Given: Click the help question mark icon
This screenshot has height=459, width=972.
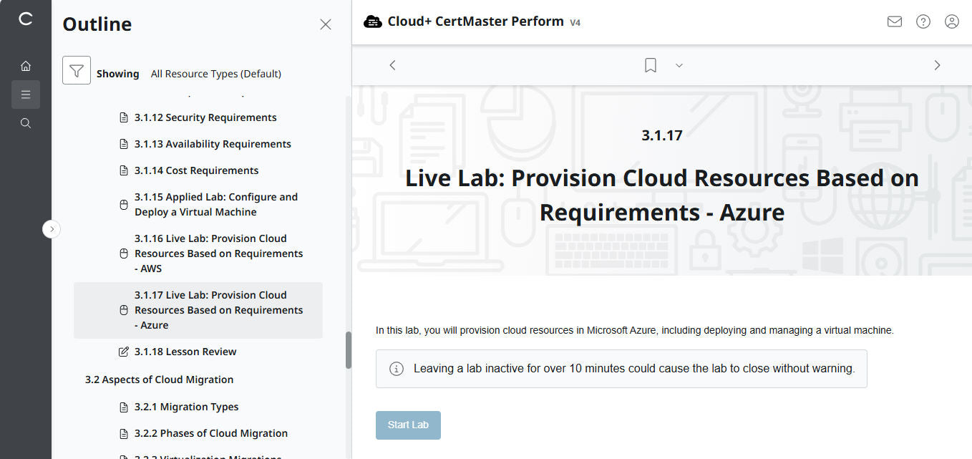Looking at the screenshot, I should click(923, 21).
